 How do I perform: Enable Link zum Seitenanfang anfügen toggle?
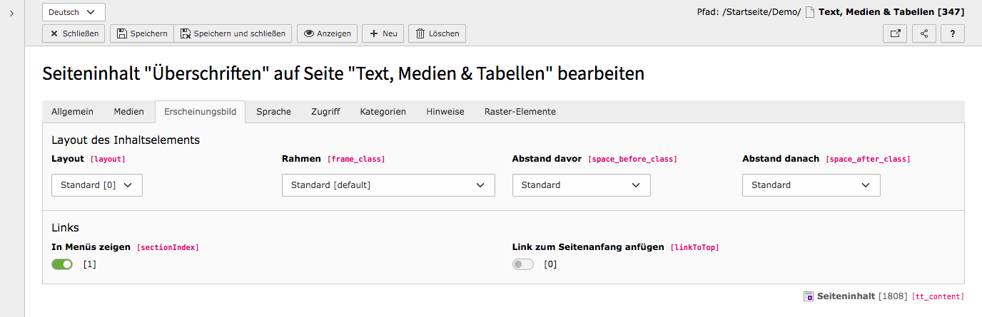523,264
